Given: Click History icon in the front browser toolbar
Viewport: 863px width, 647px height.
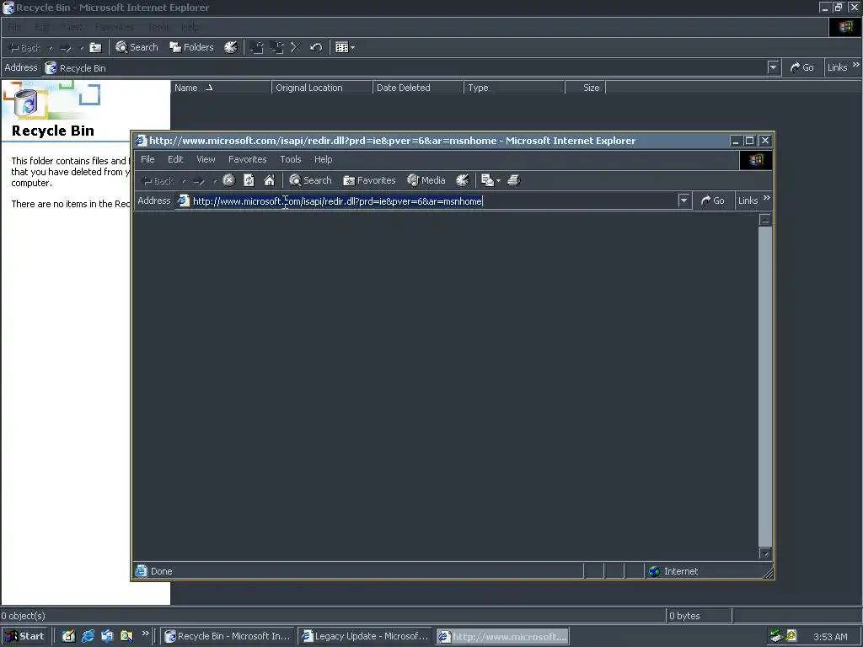Looking at the screenshot, I should 463,180.
